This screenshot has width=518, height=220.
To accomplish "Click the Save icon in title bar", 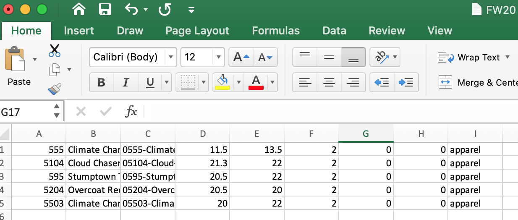I will tap(105, 9).
